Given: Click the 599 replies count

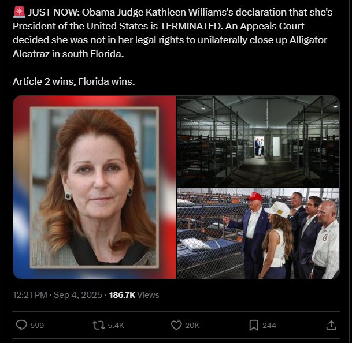Looking at the screenshot, I should (37, 326).
